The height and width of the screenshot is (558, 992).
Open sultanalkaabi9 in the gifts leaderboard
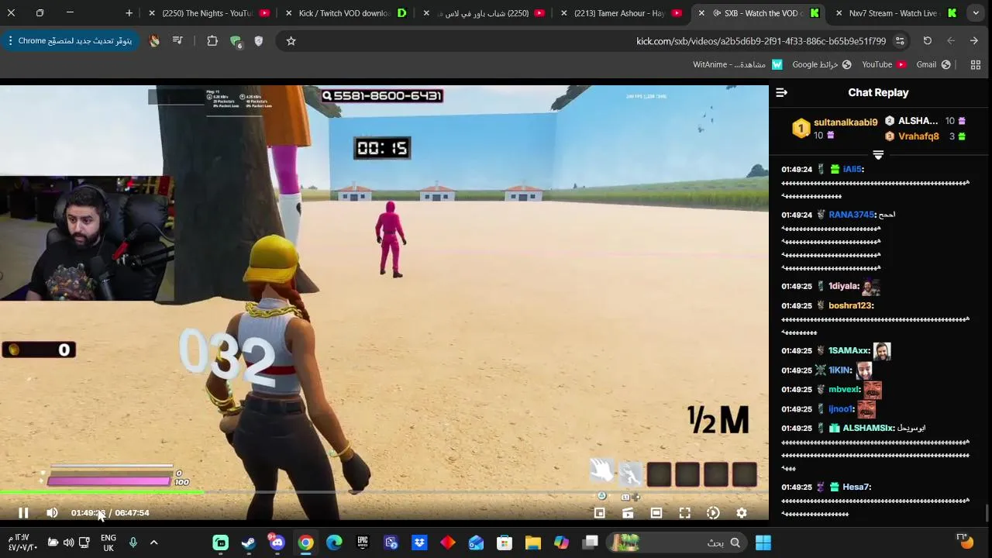pyautogui.click(x=846, y=122)
